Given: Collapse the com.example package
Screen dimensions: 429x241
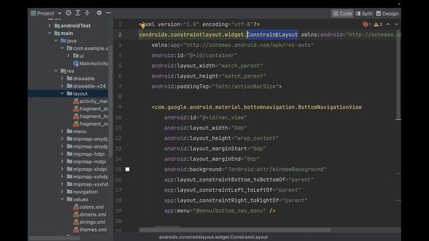Looking at the screenshot, I should click(62, 48).
